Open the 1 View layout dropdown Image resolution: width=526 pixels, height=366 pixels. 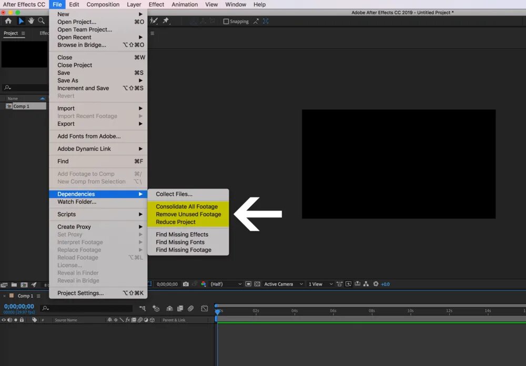[x=321, y=284]
